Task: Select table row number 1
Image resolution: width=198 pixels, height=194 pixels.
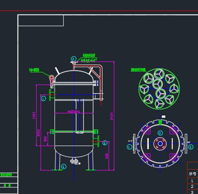Action: 193,181
